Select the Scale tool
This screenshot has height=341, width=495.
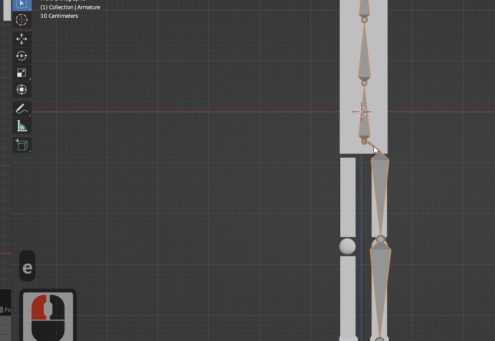[22, 73]
